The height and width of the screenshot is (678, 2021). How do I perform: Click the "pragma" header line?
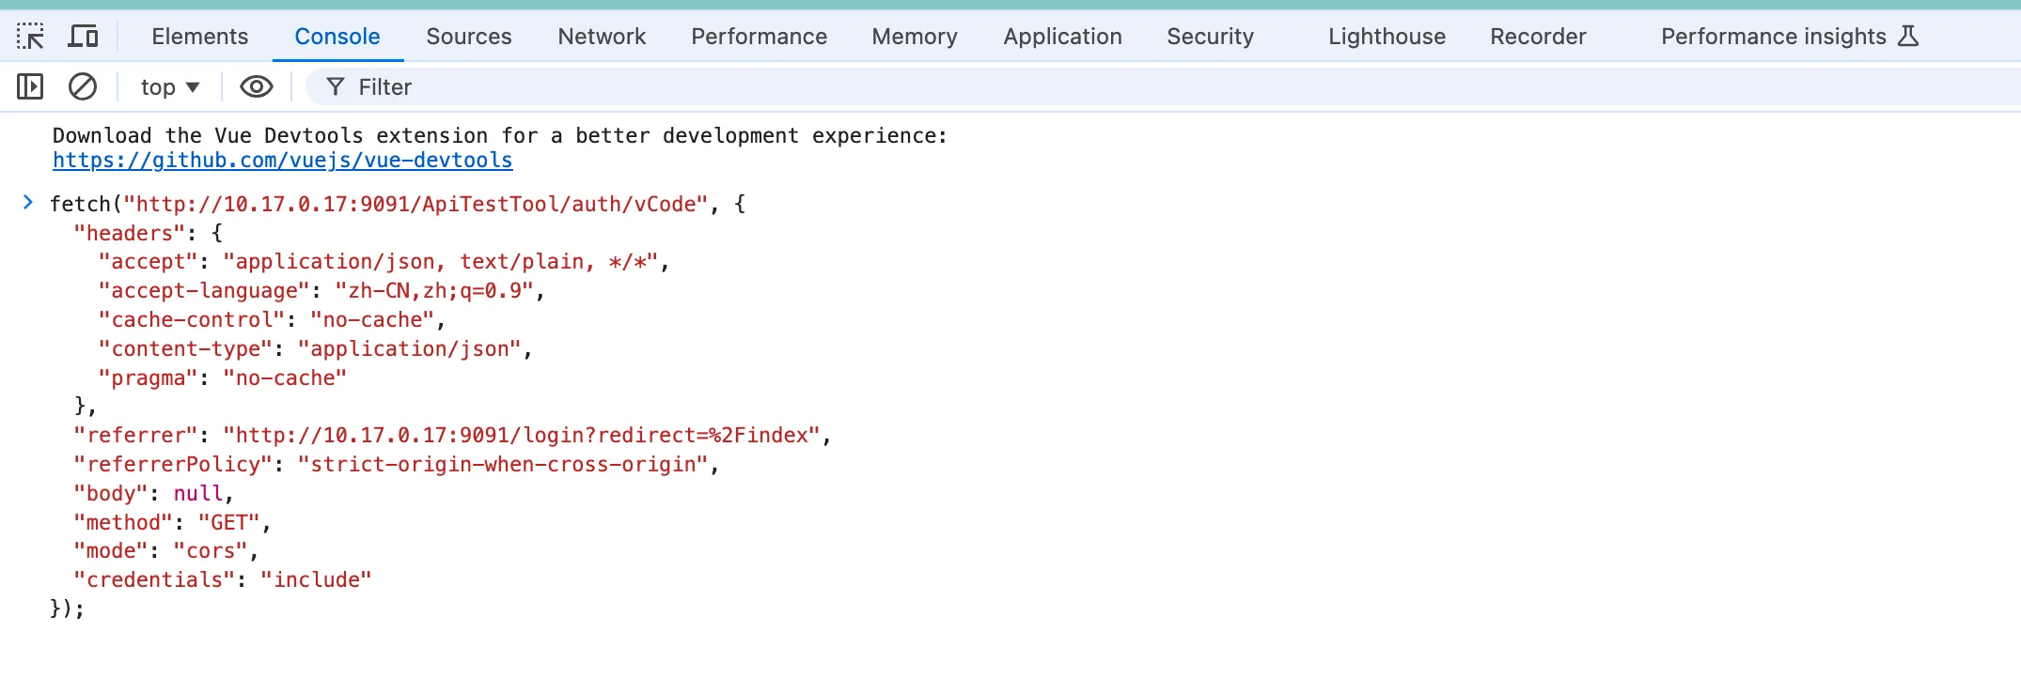pyautogui.click(x=223, y=378)
